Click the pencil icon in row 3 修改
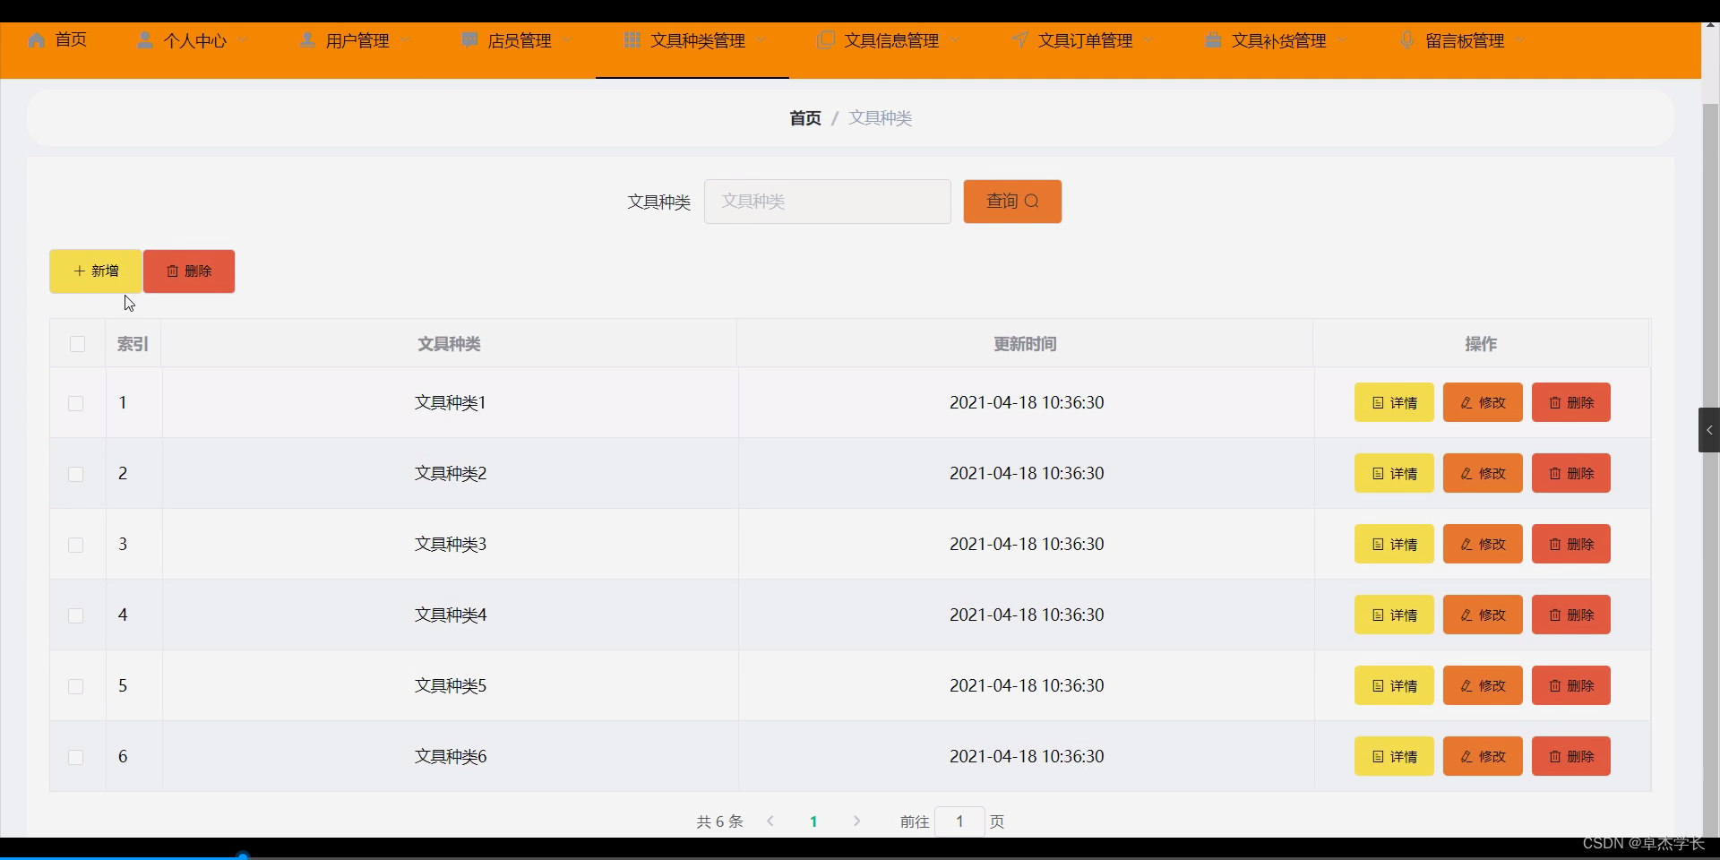Screen dimensions: 1720x860 [x=1466, y=545]
